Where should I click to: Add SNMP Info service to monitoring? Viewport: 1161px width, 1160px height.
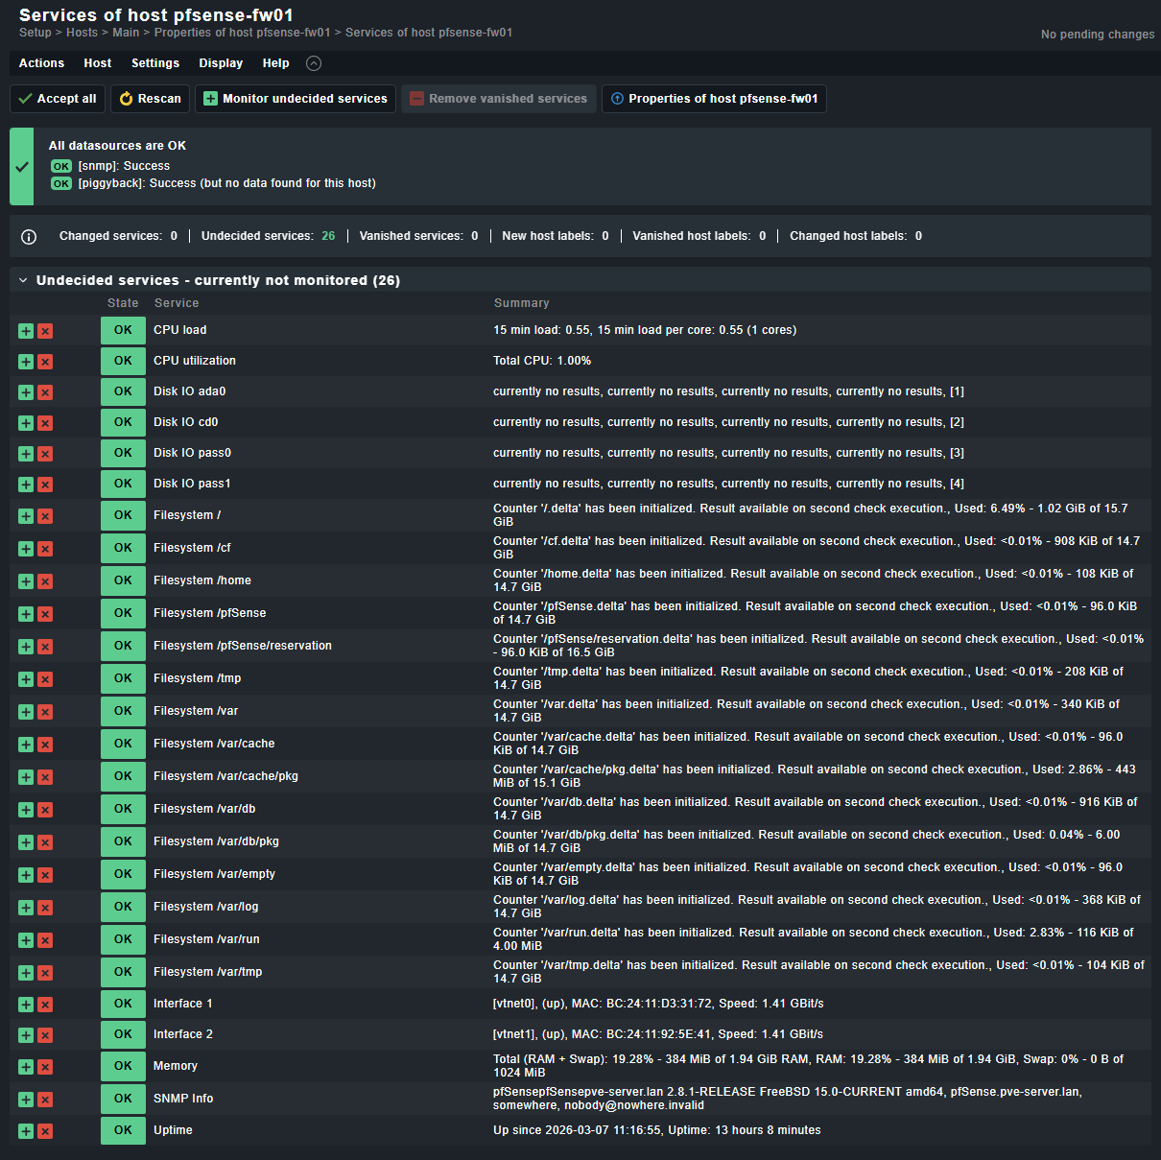26,1100
